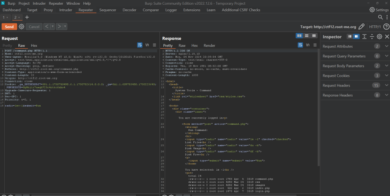Open the send-options gear next to Send
390x196 pixels.
pos(21,27)
